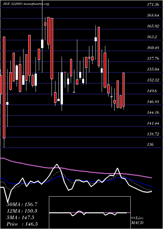Screen dimensions: 163x229
Task: Click the <<Live MACD label
Action: click(x=137, y=220)
